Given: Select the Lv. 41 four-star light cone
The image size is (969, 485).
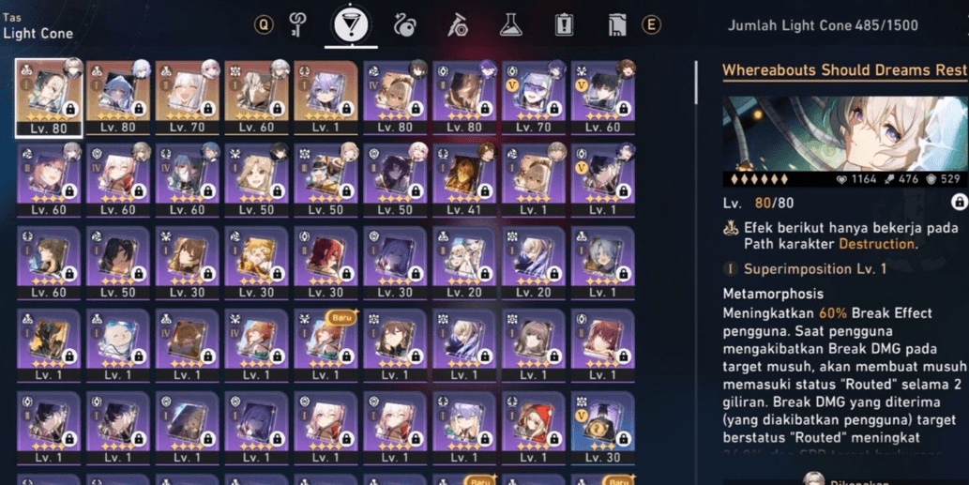Looking at the screenshot, I should pyautogui.click(x=464, y=180).
